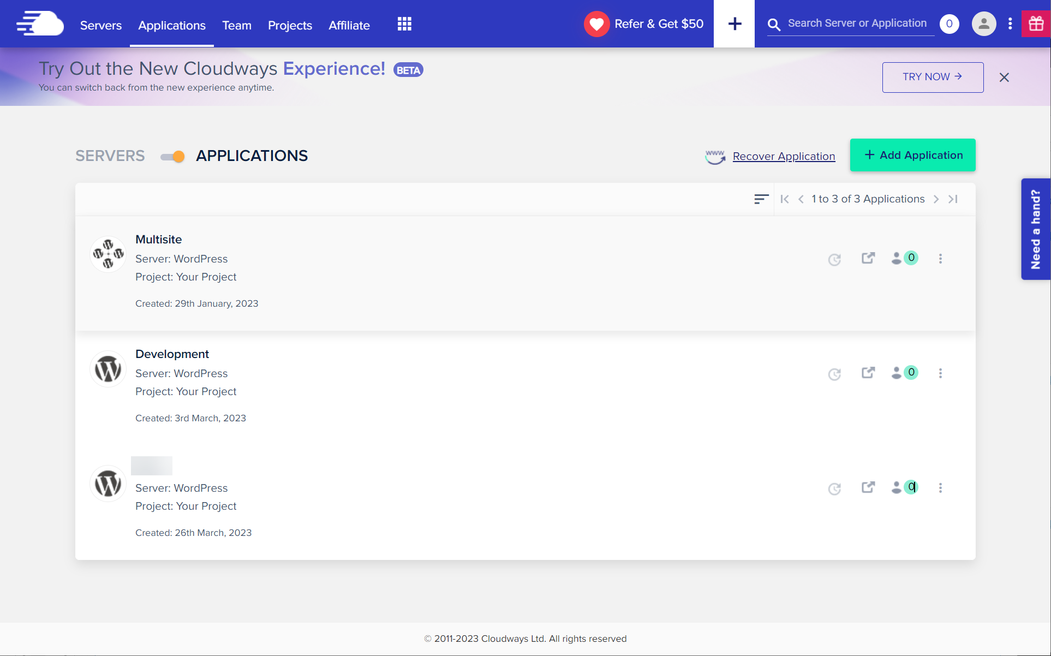Open Multisite app in new tab icon
The width and height of the screenshot is (1051, 656).
click(x=868, y=258)
